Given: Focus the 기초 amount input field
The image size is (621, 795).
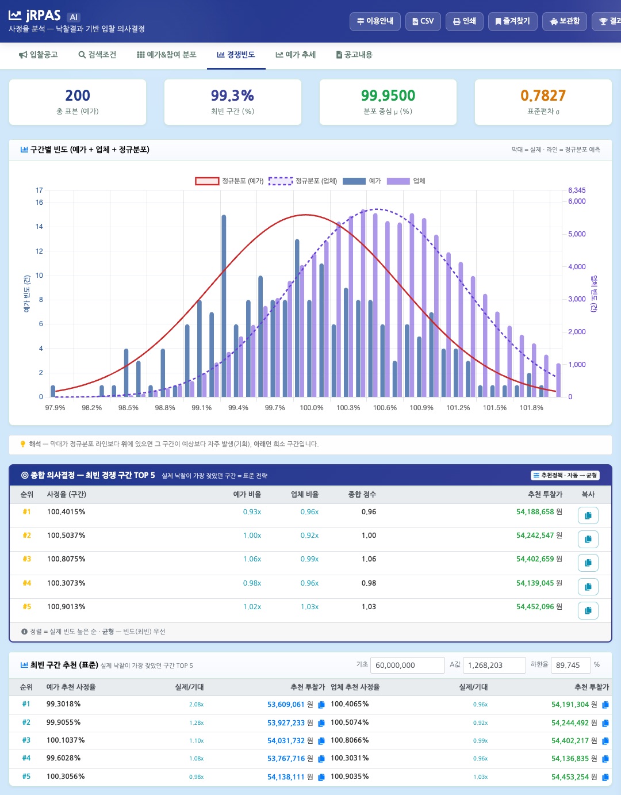Looking at the screenshot, I should coord(408,665).
